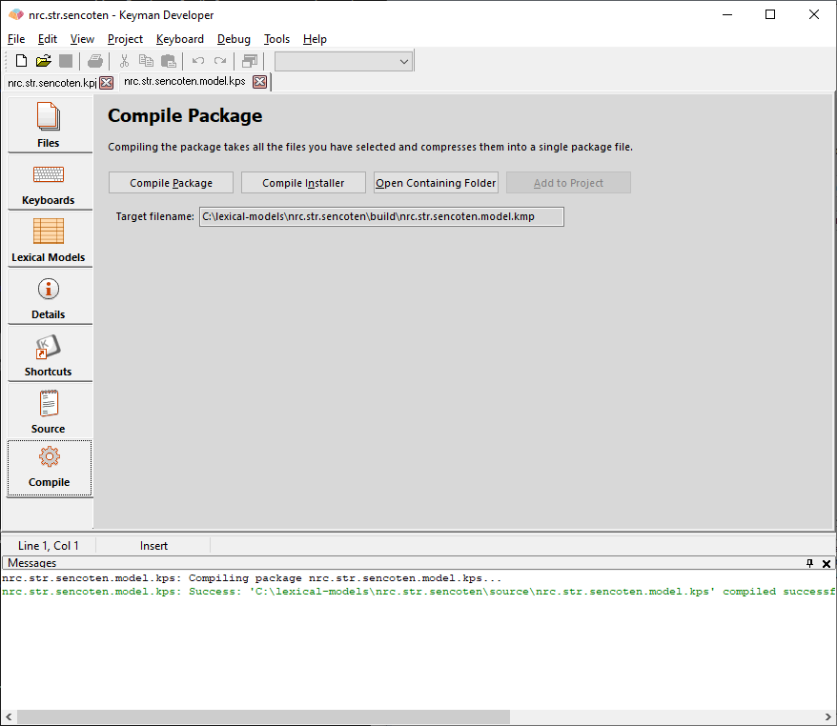The height and width of the screenshot is (726, 837).
Task: Click the Messages scrollbar left arrow
Action: pyautogui.click(x=9, y=716)
